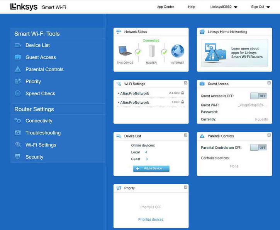Open Priority from the sidebar
280x230 pixels.
[x=33, y=81]
